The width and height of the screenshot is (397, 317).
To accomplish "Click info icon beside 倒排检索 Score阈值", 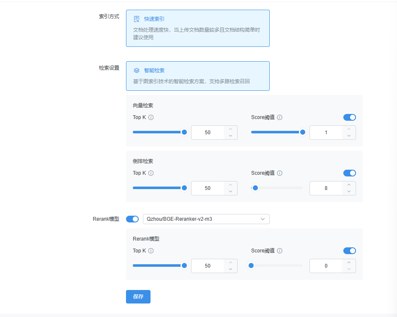I will coord(279,173).
